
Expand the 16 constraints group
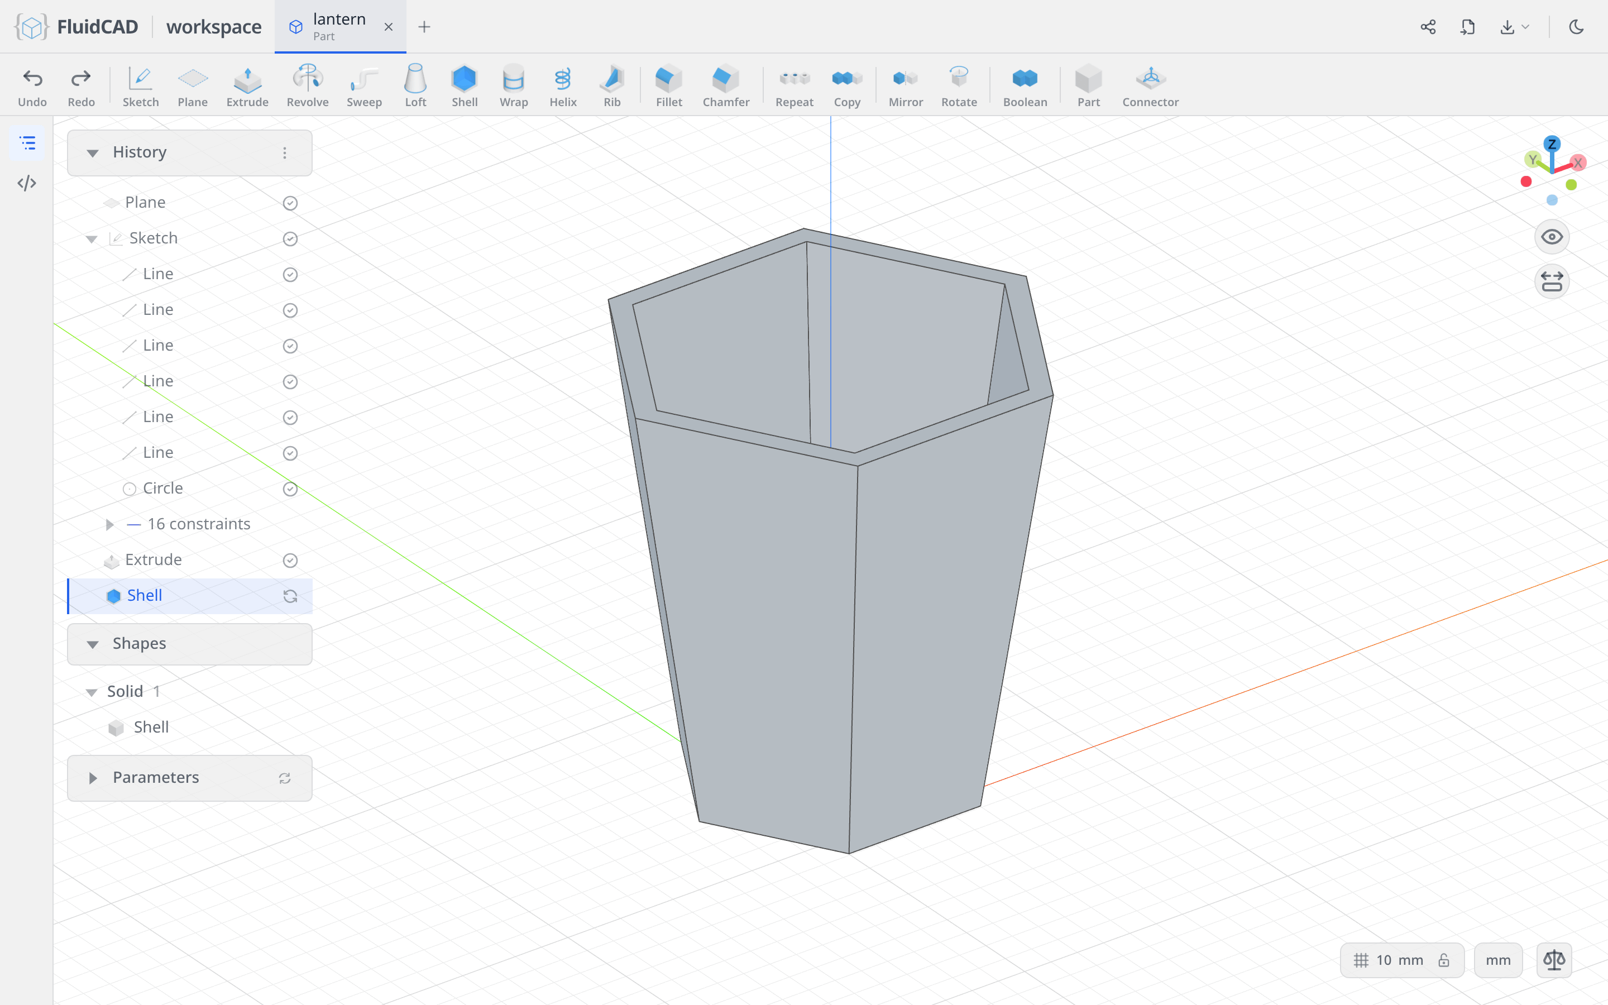(109, 524)
